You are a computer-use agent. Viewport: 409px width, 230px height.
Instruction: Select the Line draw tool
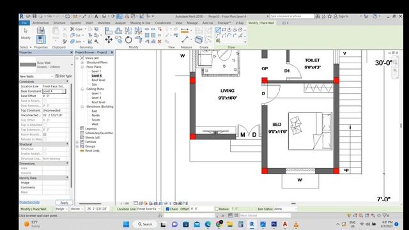(x=218, y=30)
